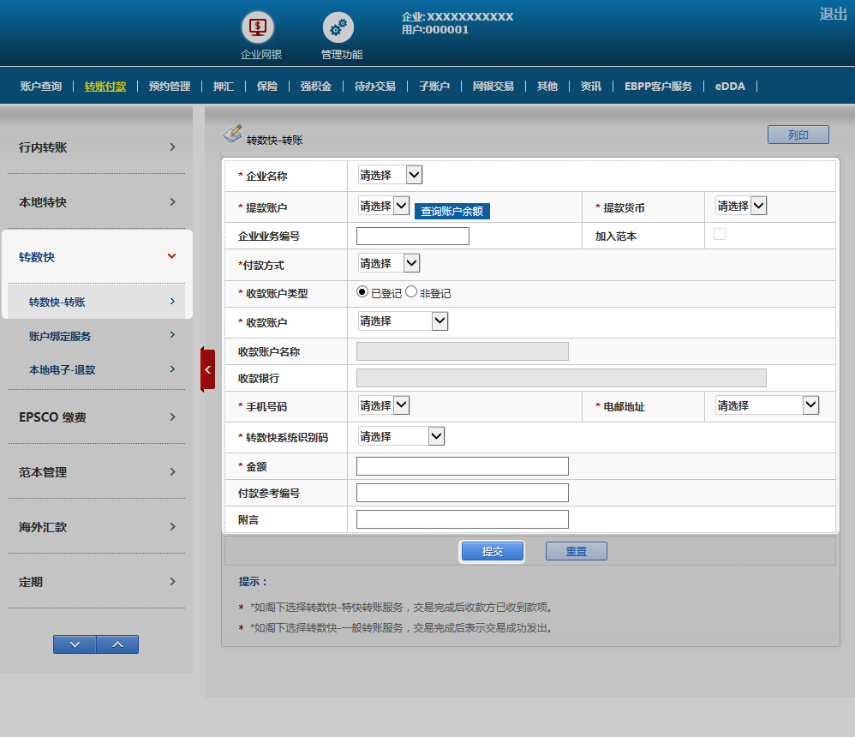Click the red chevron beside 转数快
This screenshot has width=855, height=737.
tap(172, 256)
